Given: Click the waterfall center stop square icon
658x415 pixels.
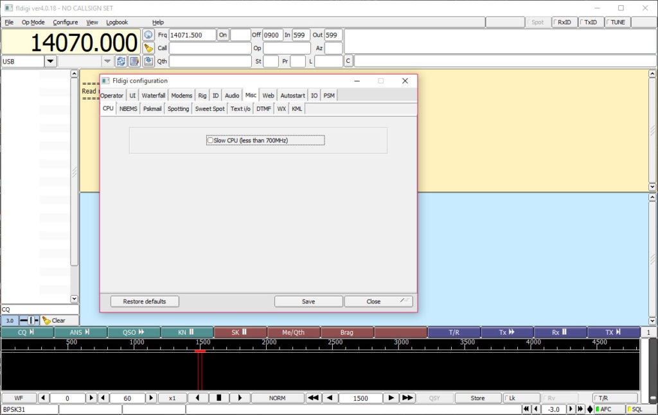Looking at the screenshot, I should tap(218, 398).
